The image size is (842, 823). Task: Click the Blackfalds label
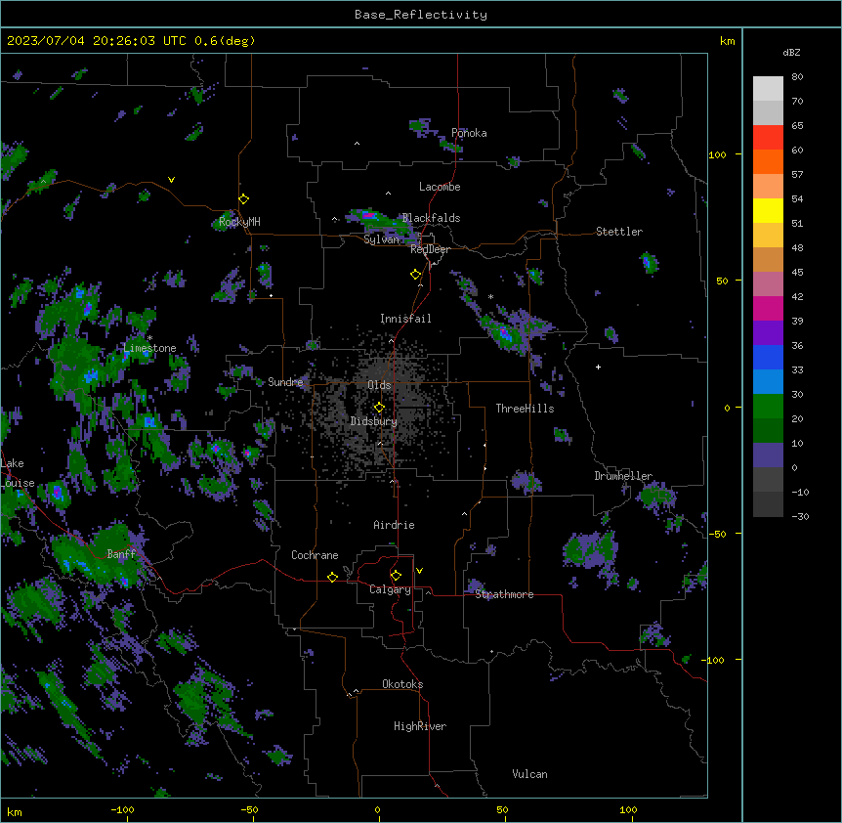pos(431,218)
